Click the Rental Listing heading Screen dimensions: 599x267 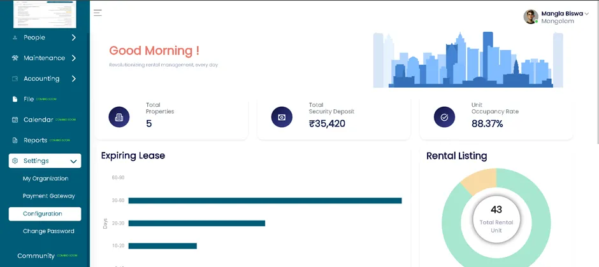456,155
